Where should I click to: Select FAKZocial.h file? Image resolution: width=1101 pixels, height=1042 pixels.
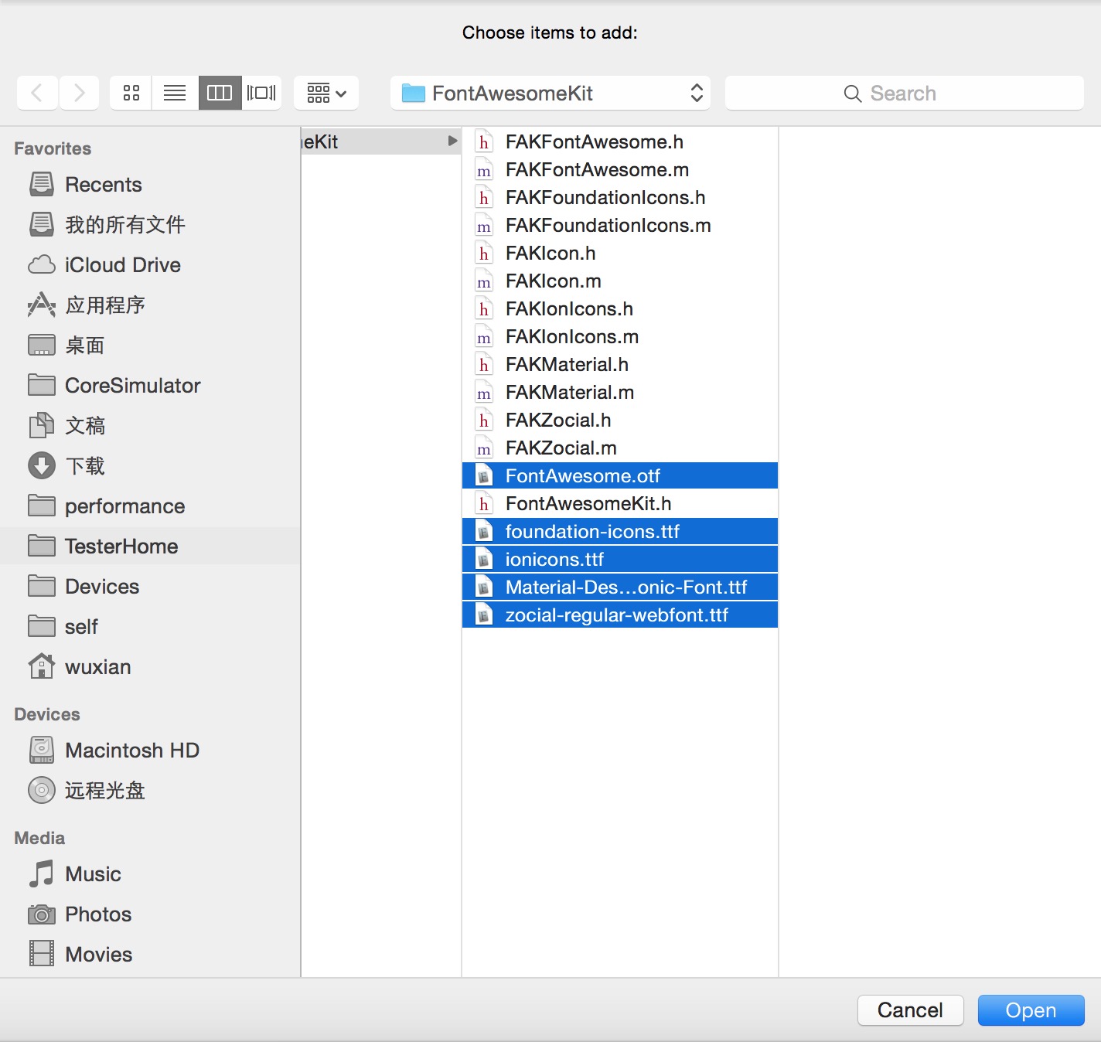[620, 421]
